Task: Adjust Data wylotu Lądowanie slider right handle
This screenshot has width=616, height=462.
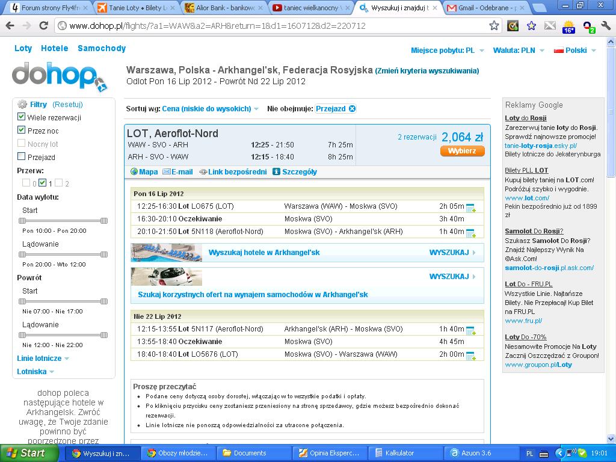Action: click(x=103, y=254)
